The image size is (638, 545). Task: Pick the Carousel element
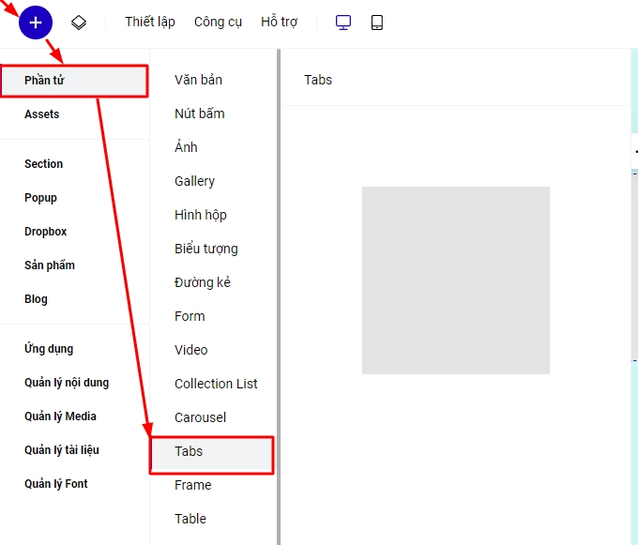pos(200,417)
